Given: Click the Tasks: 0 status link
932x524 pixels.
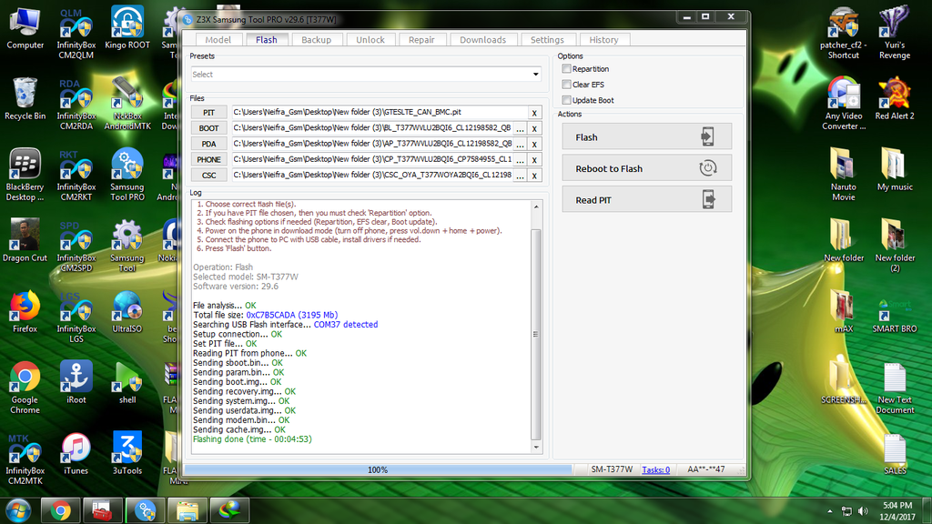Looking at the screenshot, I should 655,470.
